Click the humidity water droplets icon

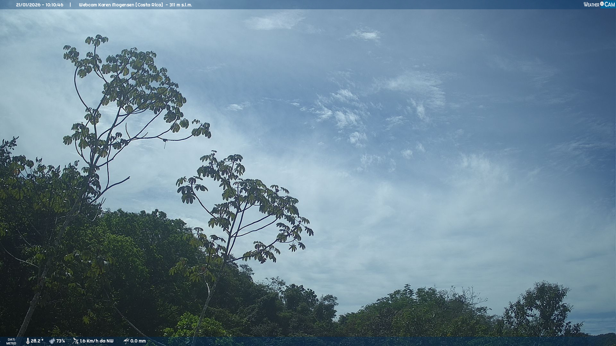pos(52,341)
